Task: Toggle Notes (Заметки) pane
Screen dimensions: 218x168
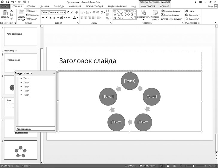Action: coord(130,166)
